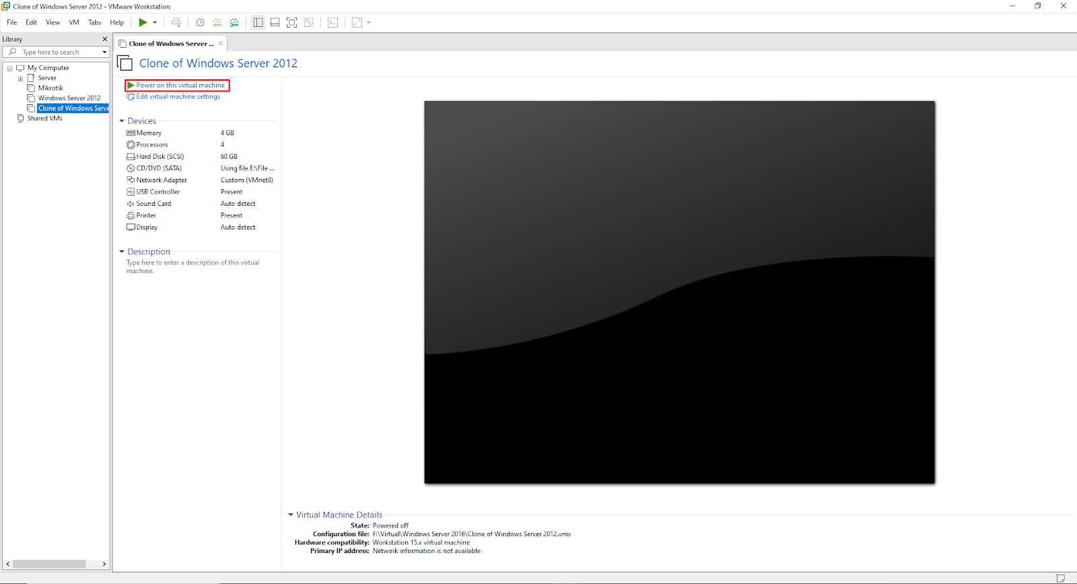The image size is (1077, 584).
Task: Collapse the Description section
Action: tap(122, 252)
